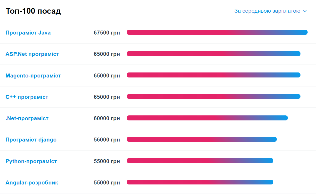
Task: Click the .Net-програміст salary bar
Action: (207, 118)
